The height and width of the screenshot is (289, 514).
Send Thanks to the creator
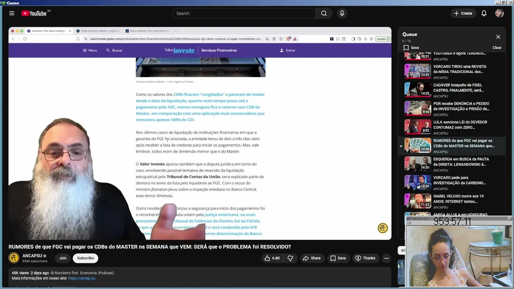pos(365,258)
